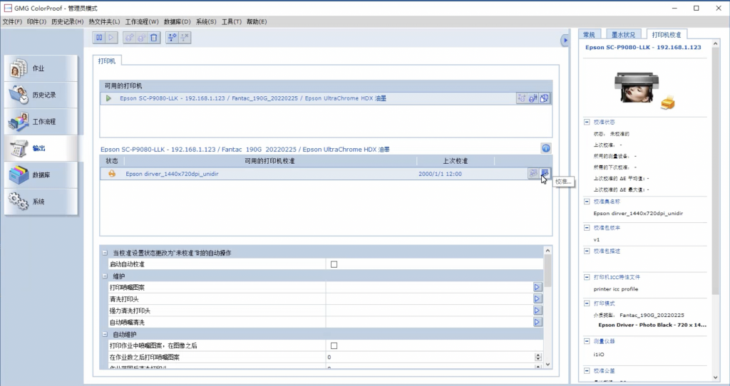
Task: Open the 热文件夹(L) menu
Action: 104,21
